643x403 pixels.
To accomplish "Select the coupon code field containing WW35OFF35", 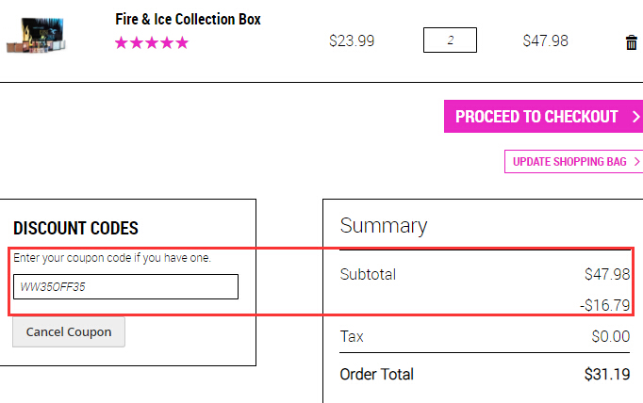I will [x=125, y=286].
